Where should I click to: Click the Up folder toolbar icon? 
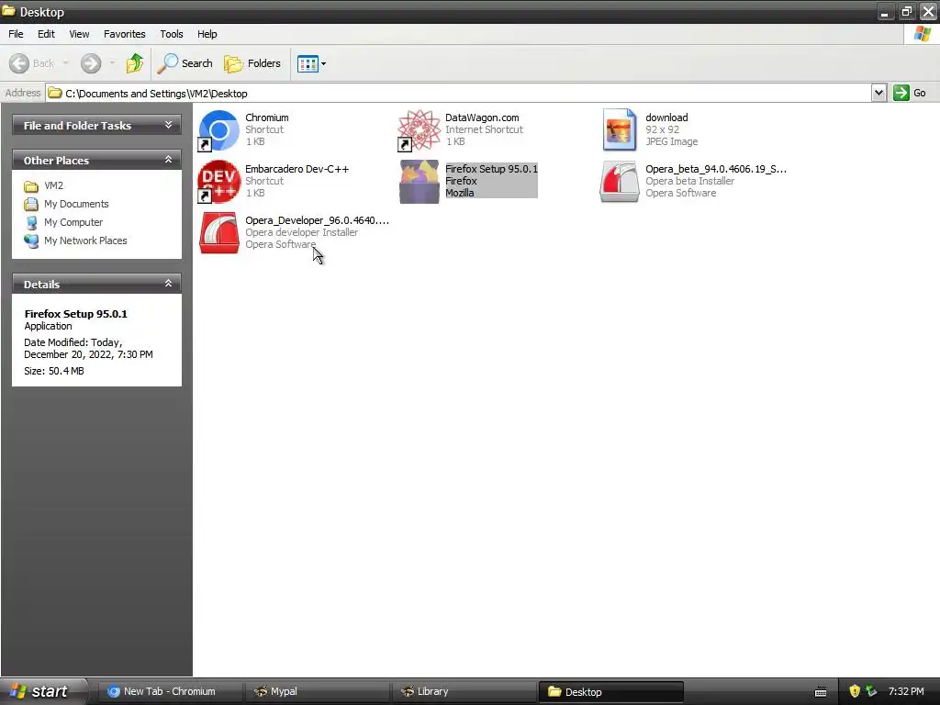point(134,63)
